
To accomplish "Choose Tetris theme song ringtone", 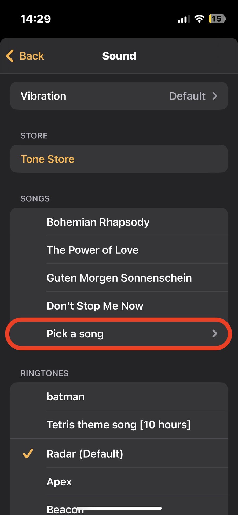I will pos(118,425).
